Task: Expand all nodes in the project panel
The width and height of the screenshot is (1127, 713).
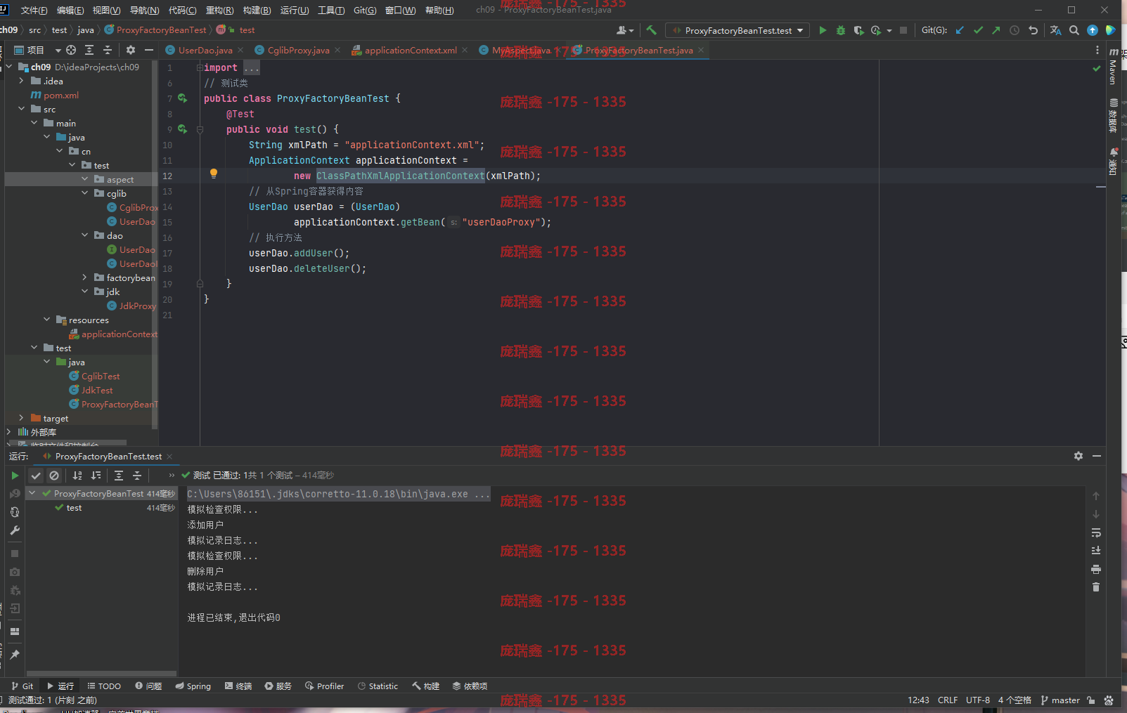Action: [x=89, y=50]
